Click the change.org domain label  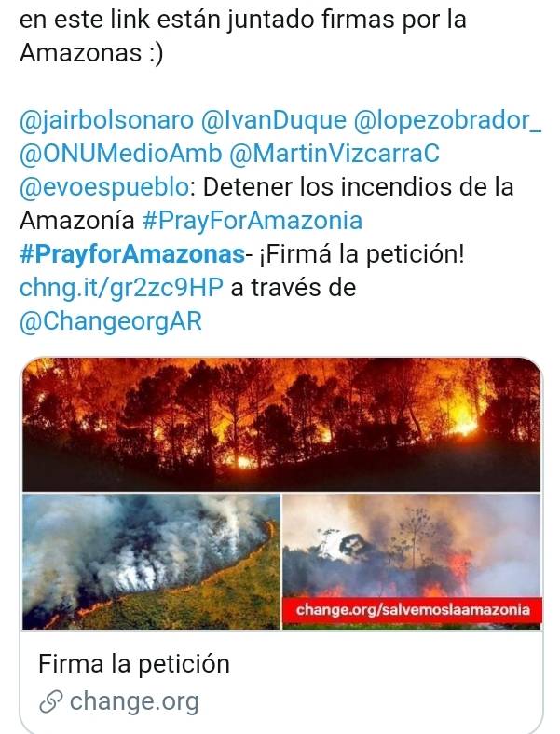tap(134, 701)
